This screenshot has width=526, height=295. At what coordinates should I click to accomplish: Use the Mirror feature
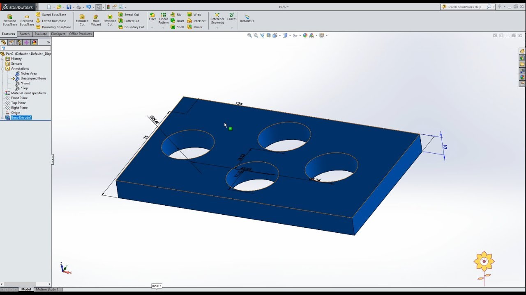click(195, 27)
